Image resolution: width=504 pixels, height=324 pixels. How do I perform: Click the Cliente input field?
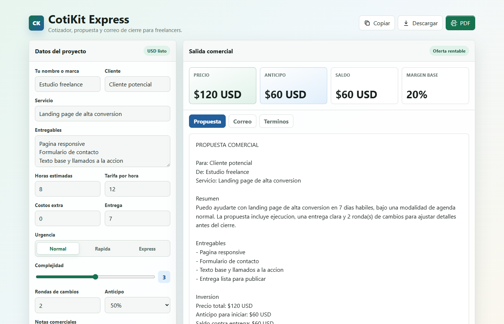138,84
